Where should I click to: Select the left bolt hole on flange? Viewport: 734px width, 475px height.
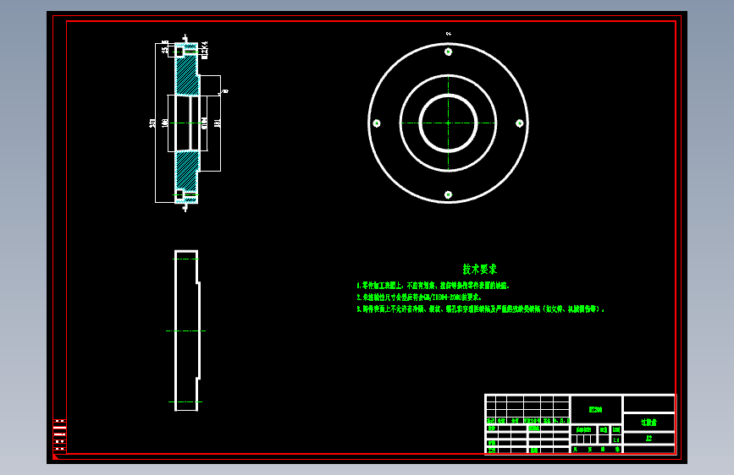coord(377,123)
